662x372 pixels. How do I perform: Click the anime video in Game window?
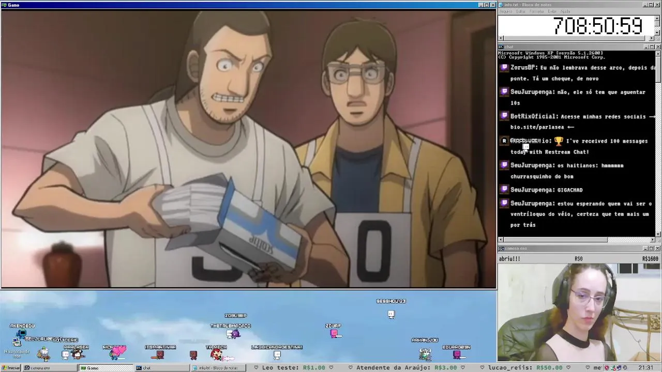tap(248, 148)
